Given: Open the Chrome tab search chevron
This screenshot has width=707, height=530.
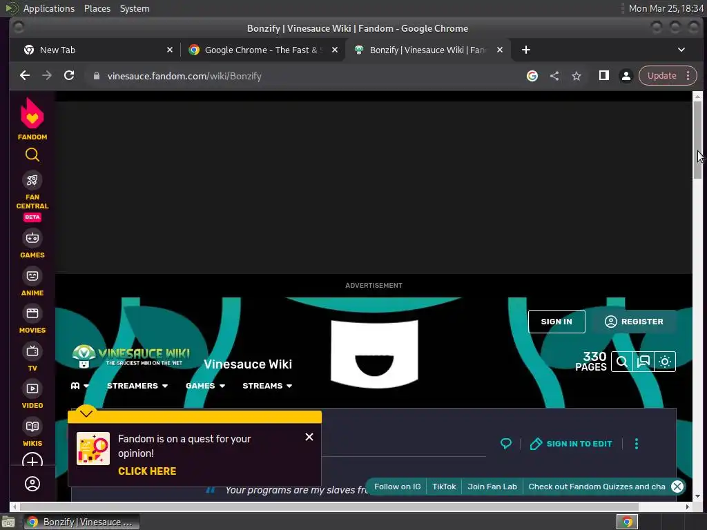Looking at the screenshot, I should (681, 50).
